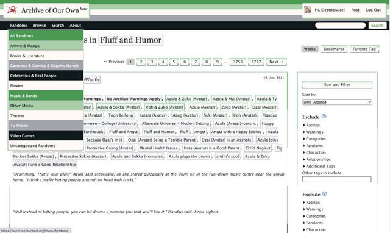Open help icon beside Include heading
This screenshot has height=233, width=390.
coord(324,116)
